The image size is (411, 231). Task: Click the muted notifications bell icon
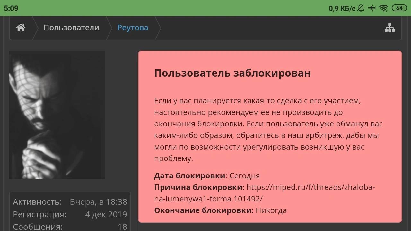coord(361,8)
